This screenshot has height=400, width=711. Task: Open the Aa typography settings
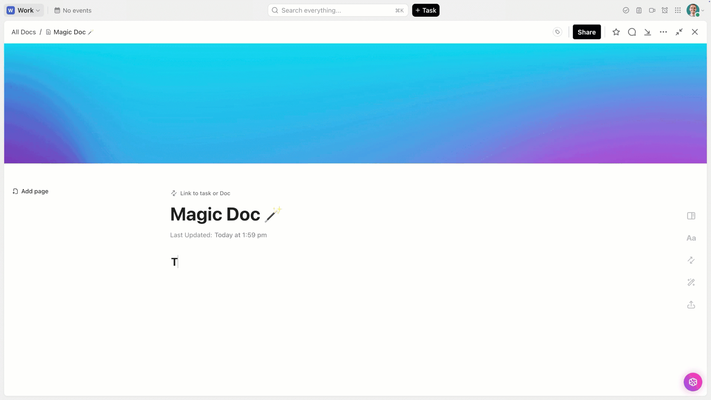(x=691, y=238)
